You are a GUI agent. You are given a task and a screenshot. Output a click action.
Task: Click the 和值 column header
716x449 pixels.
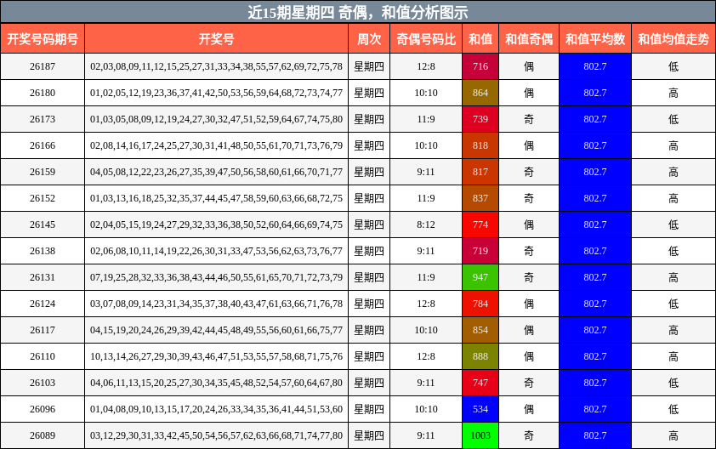pos(480,39)
